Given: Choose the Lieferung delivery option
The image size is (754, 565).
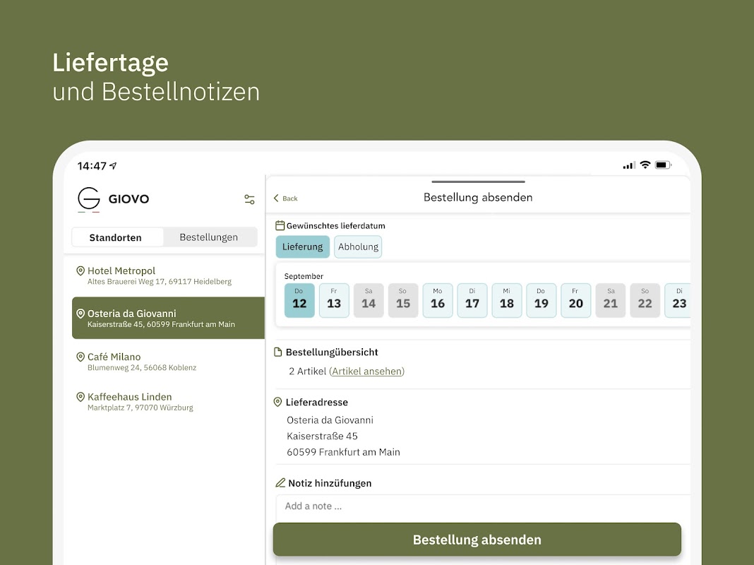Looking at the screenshot, I should pyautogui.click(x=302, y=246).
